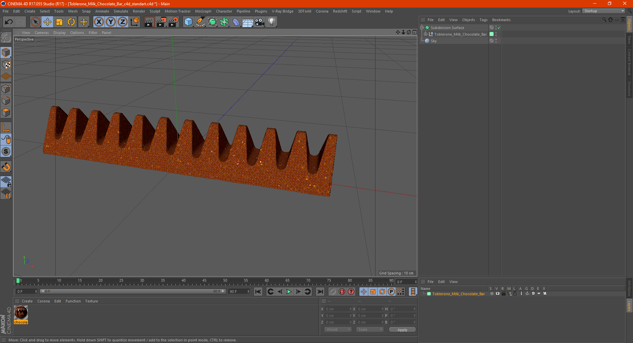Open the MoGraph menu
The image size is (633, 343).
[x=203, y=11]
